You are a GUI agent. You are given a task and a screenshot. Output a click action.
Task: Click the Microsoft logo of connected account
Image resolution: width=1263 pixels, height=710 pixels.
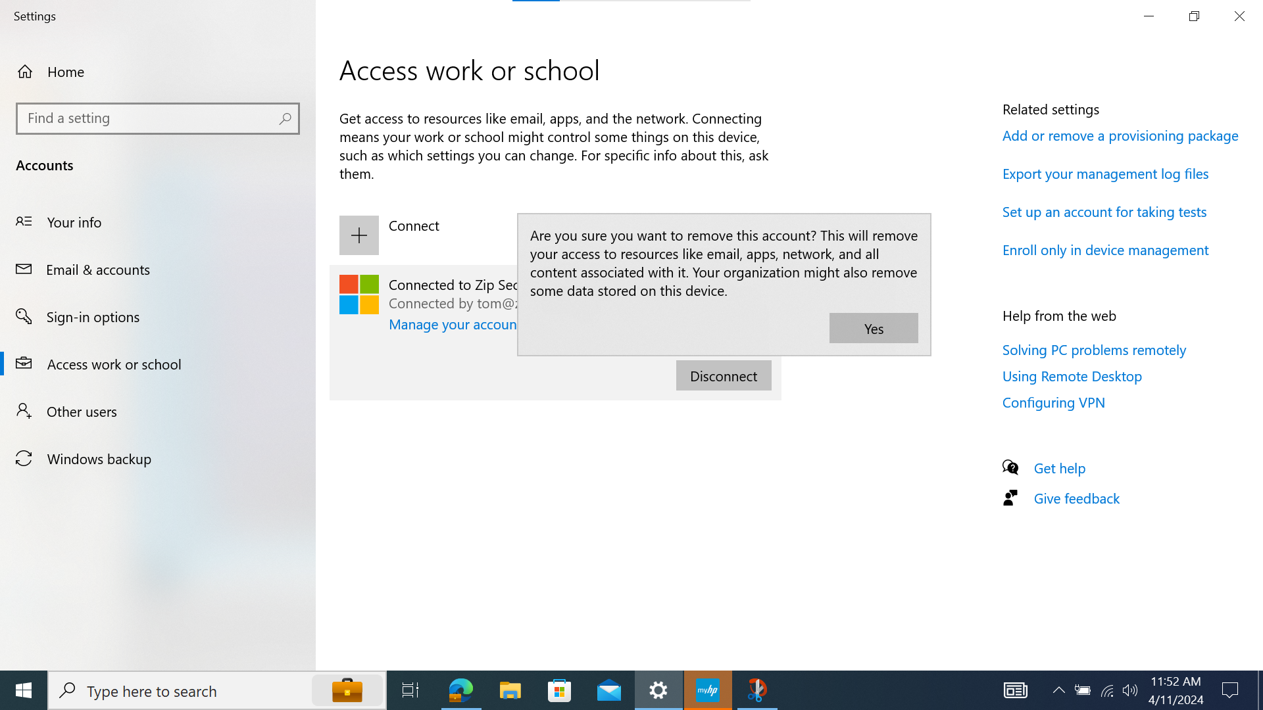[359, 295]
